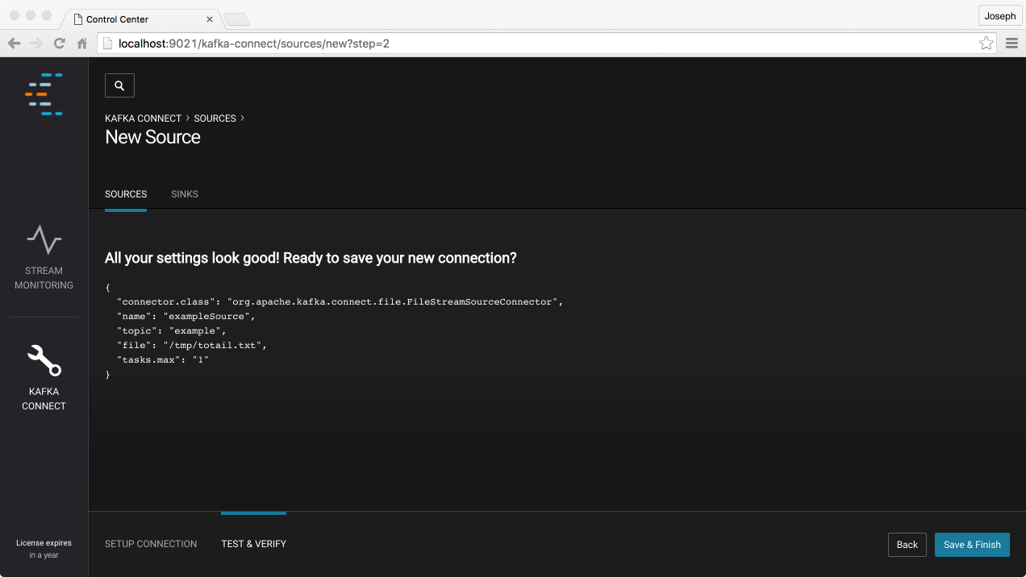Click the Confluent logo in sidebar
1026x577 pixels.
44,94
